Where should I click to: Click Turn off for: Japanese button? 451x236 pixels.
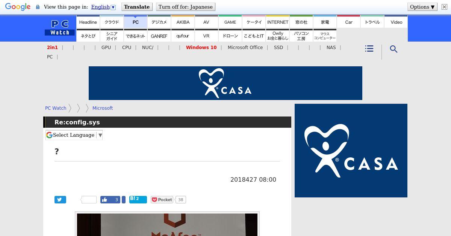186,7
